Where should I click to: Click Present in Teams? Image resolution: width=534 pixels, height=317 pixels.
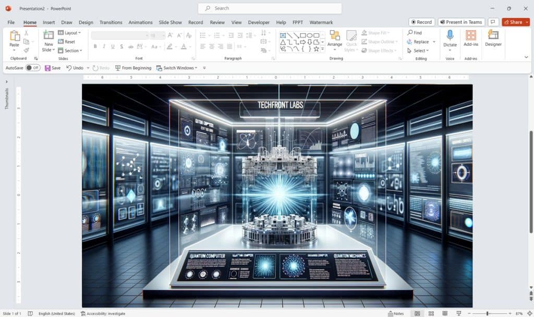(x=461, y=22)
